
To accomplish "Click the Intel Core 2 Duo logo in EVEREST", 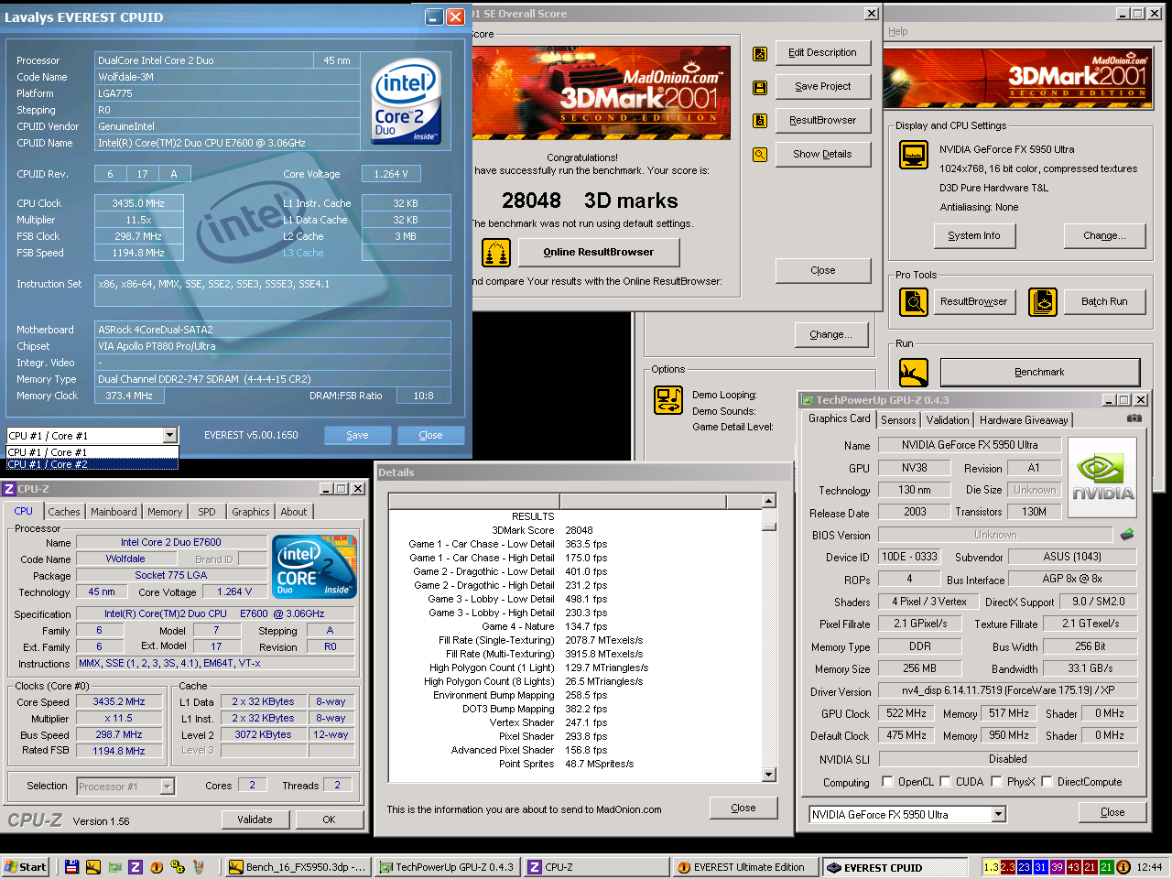I will [407, 100].
